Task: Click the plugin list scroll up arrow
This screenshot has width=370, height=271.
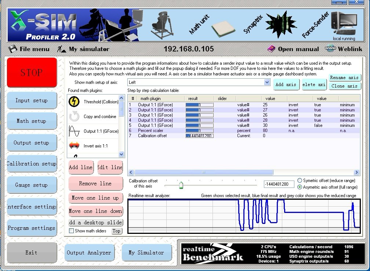Action: [121, 98]
